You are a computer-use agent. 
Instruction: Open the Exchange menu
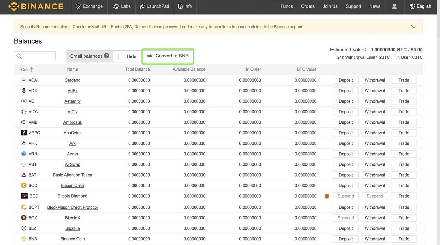pos(89,6)
